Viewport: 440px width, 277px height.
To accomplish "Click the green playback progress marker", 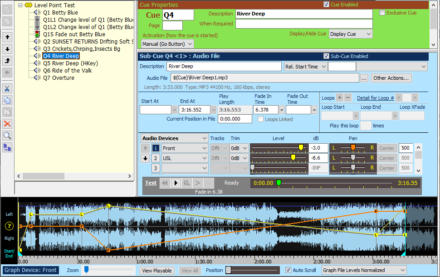I will pyautogui.click(x=279, y=183).
